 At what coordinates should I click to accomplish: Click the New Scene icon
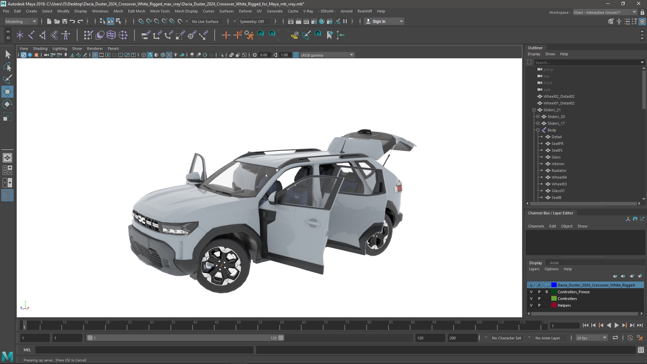click(49, 21)
